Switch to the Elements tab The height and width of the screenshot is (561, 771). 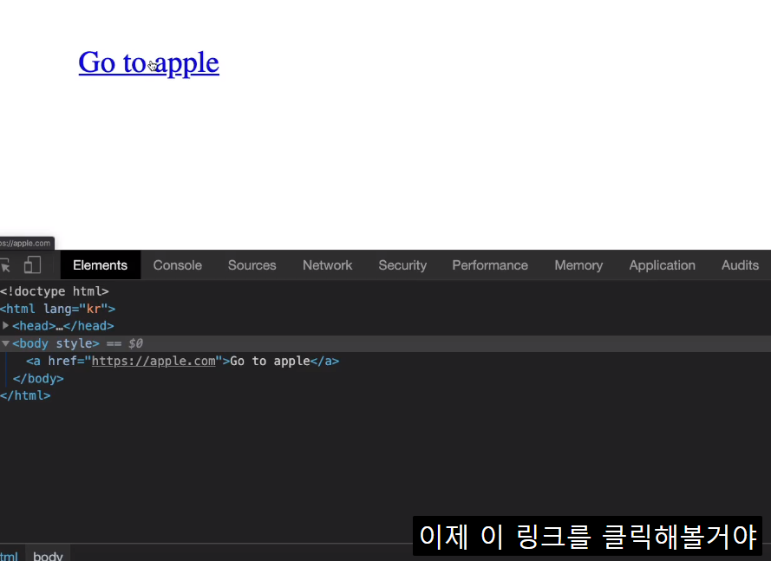pyautogui.click(x=101, y=265)
